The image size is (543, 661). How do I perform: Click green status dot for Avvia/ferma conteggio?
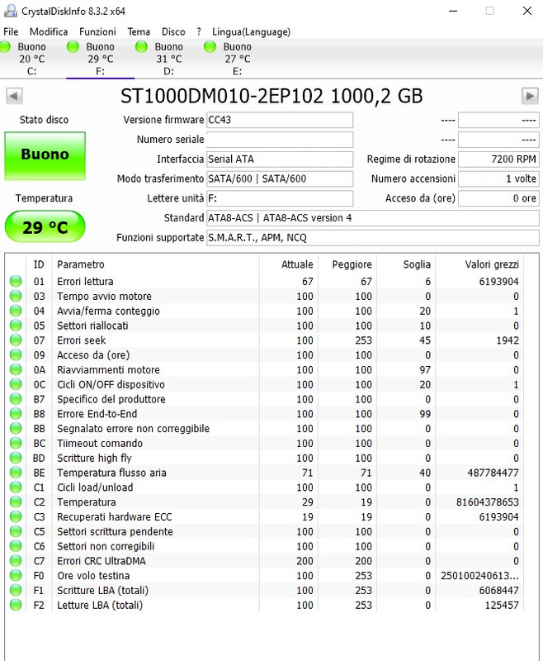[x=16, y=311]
